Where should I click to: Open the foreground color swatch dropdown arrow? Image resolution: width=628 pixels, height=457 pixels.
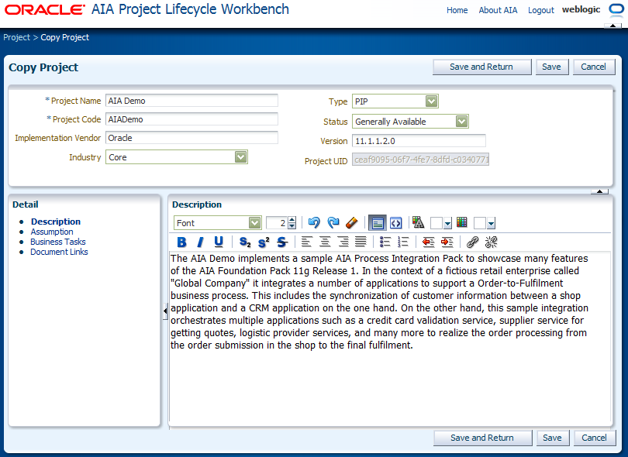click(x=448, y=223)
